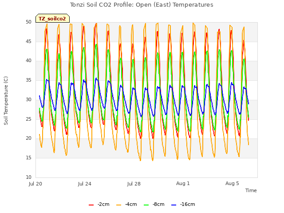Toggle the -2cm series in legend
Image resolution: width=284 pixels, height=213 pixels.
(x=99, y=204)
